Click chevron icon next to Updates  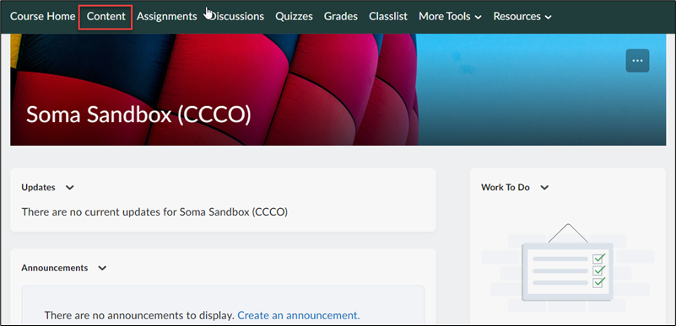[70, 188]
